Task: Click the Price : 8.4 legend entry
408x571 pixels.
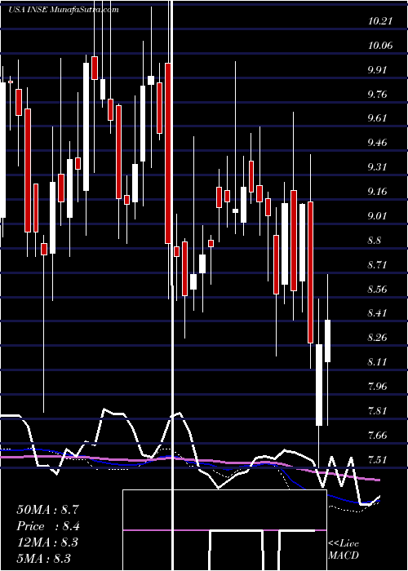Action: point(48,526)
